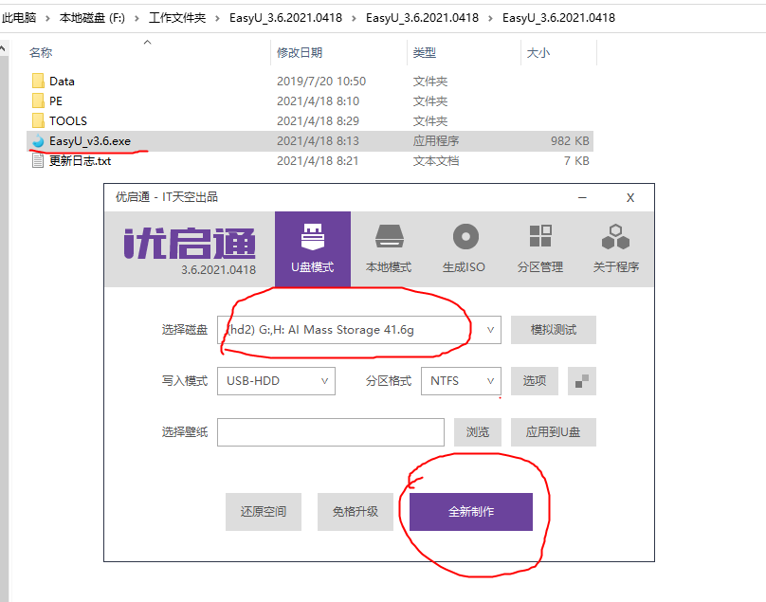The width and height of the screenshot is (766, 602).
Task: Click the 2021/4/18 8:10 date cell
Action: click(318, 101)
